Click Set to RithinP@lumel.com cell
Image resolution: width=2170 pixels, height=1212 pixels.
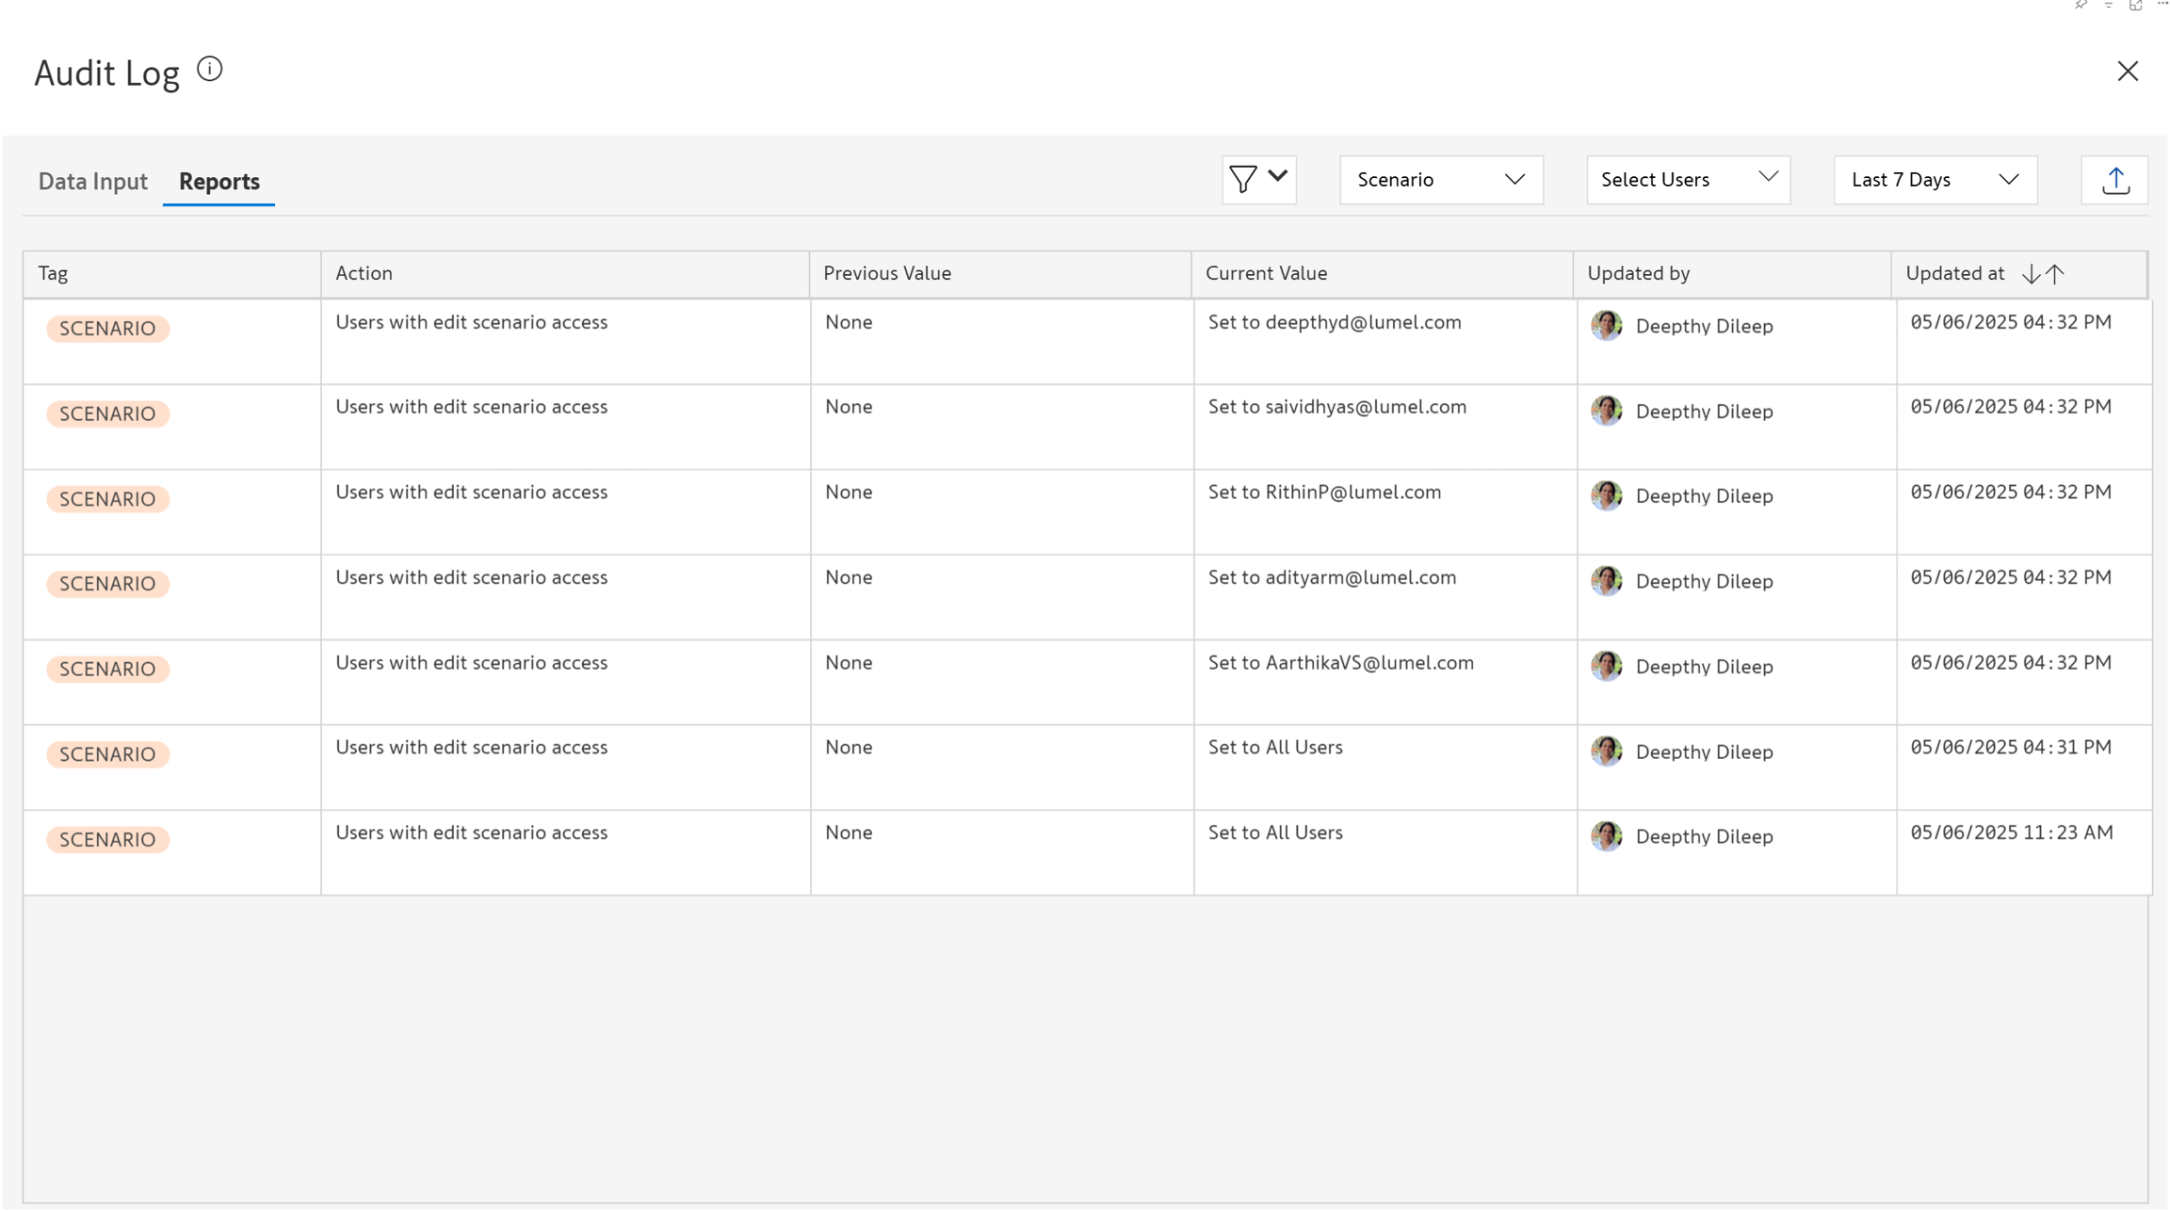(x=1323, y=493)
